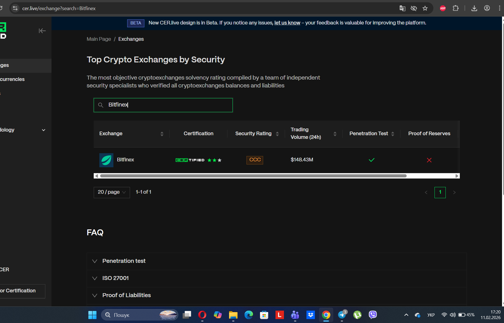
Task: View site information icon beside the URL
Action: point(15,8)
